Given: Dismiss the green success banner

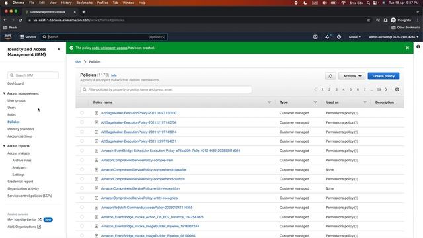Looking at the screenshot, I should pos(407,48).
